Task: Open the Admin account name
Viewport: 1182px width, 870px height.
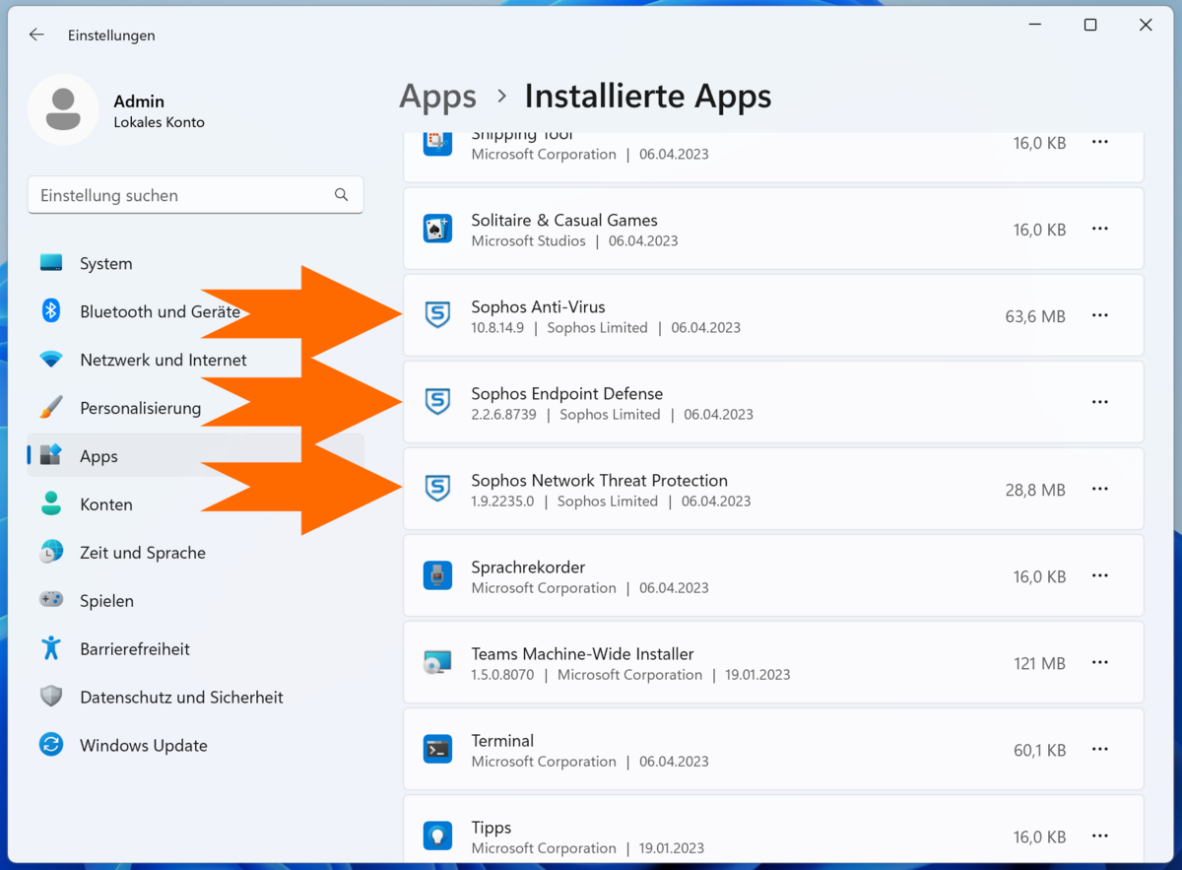Action: coord(139,101)
